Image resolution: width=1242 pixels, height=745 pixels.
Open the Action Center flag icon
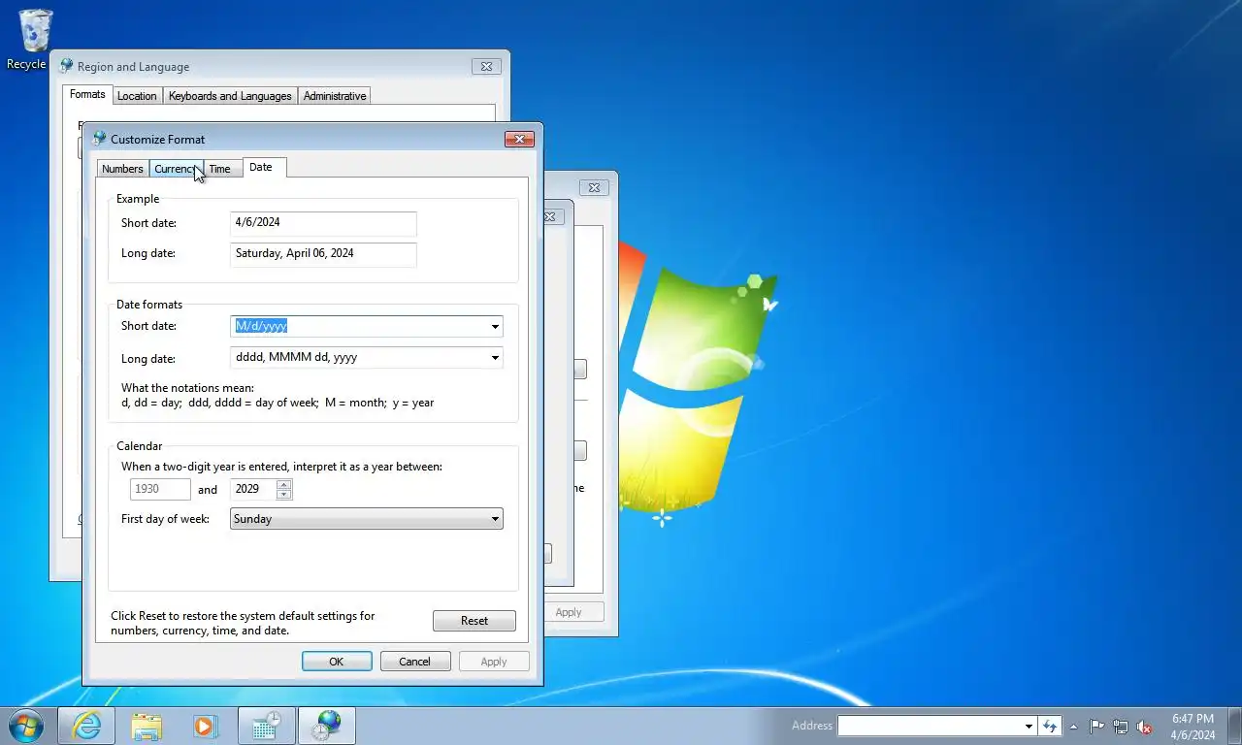1097,726
